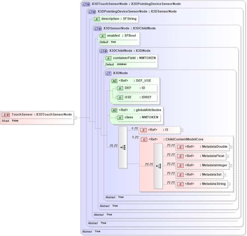Click the E icon of MetadataSet
This screenshot has height=236, width=247.
tap(180, 175)
